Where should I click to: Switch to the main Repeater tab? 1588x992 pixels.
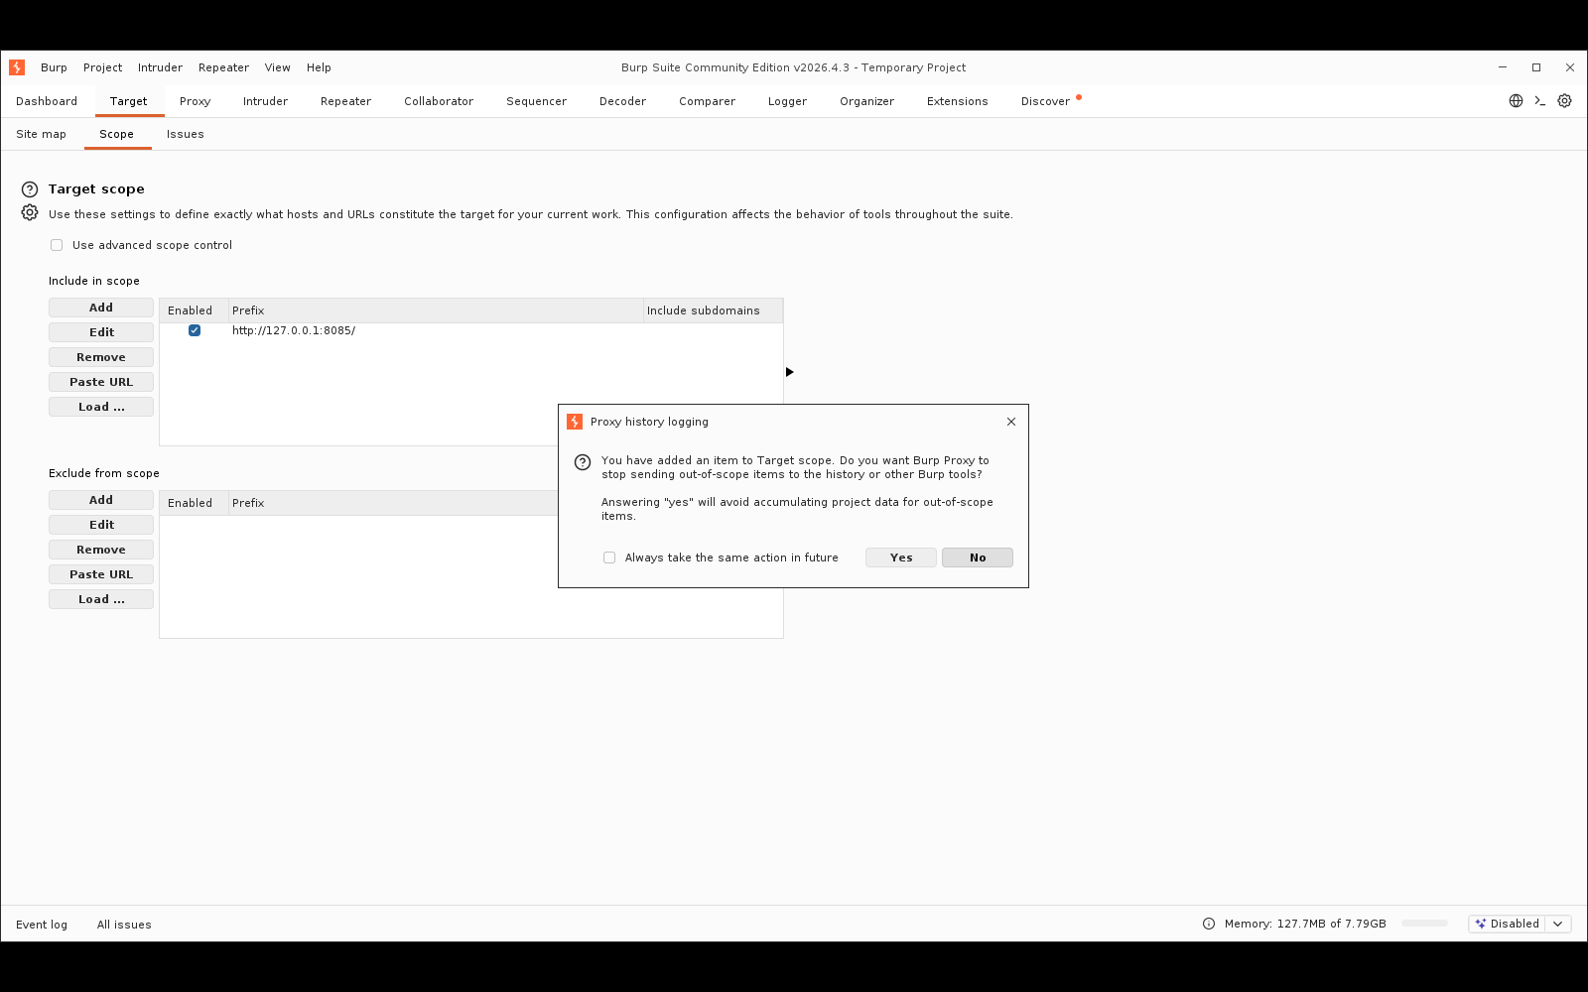(345, 101)
